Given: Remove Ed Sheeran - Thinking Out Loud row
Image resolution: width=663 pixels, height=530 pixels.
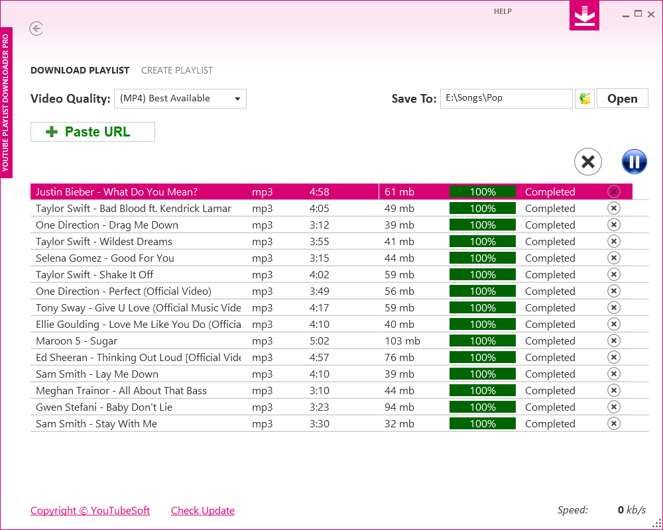Looking at the screenshot, I should pos(613,357).
